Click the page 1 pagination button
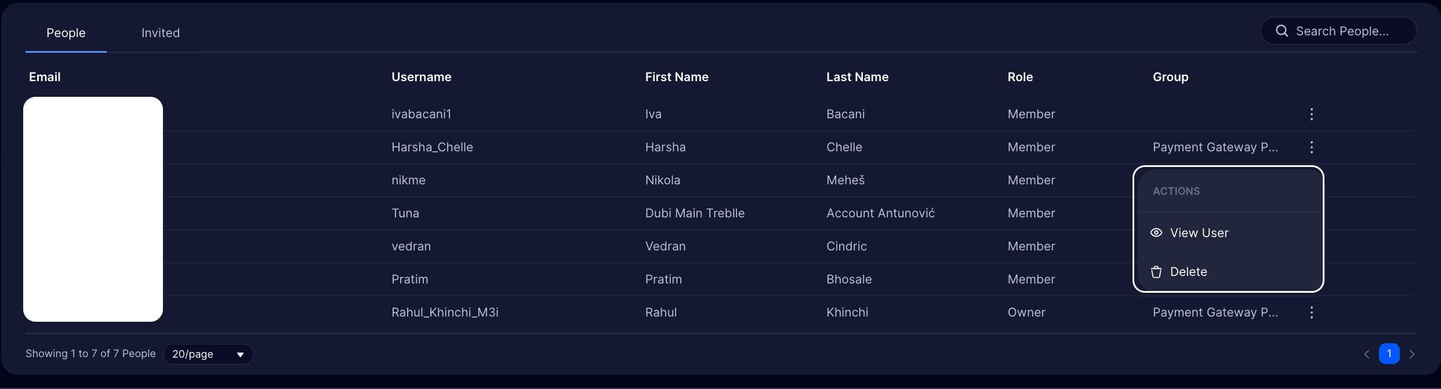Viewport: 1441px width, 389px height. [x=1389, y=354]
